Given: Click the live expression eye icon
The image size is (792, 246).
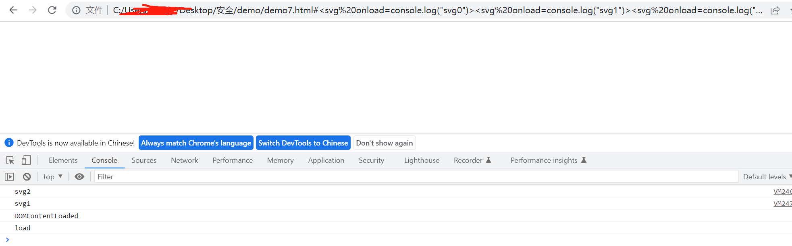Looking at the screenshot, I should (79, 177).
